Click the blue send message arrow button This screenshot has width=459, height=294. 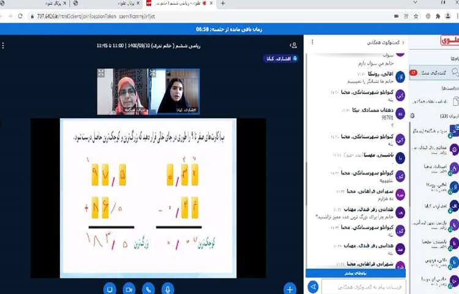tap(313, 287)
